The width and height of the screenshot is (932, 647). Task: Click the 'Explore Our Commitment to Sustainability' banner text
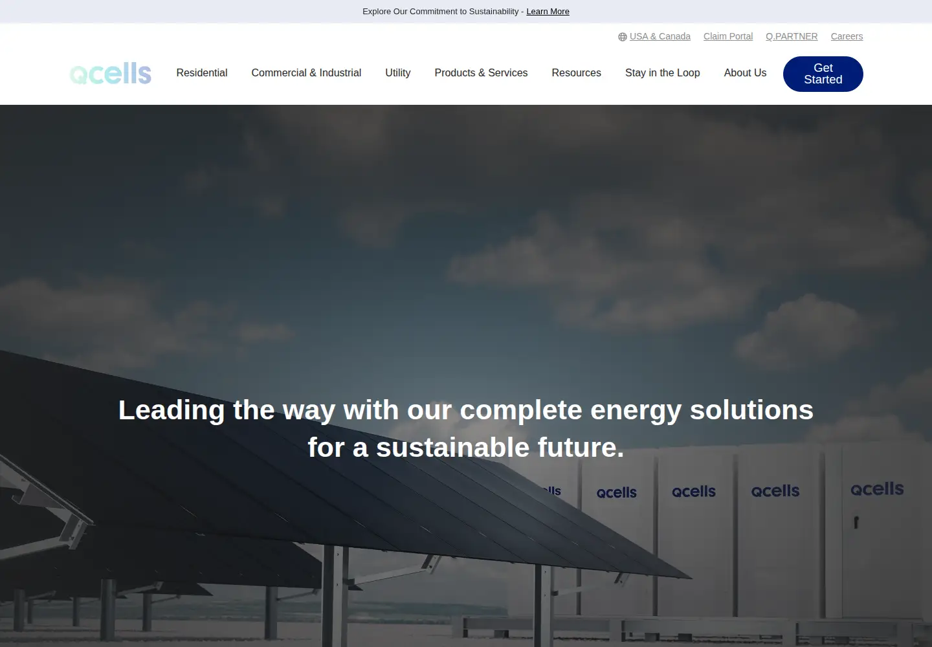coord(440,12)
